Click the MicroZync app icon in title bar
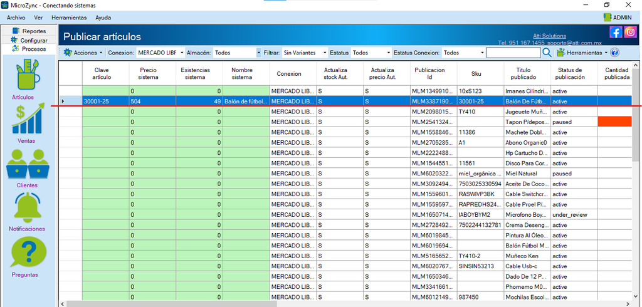 click(x=5, y=5)
